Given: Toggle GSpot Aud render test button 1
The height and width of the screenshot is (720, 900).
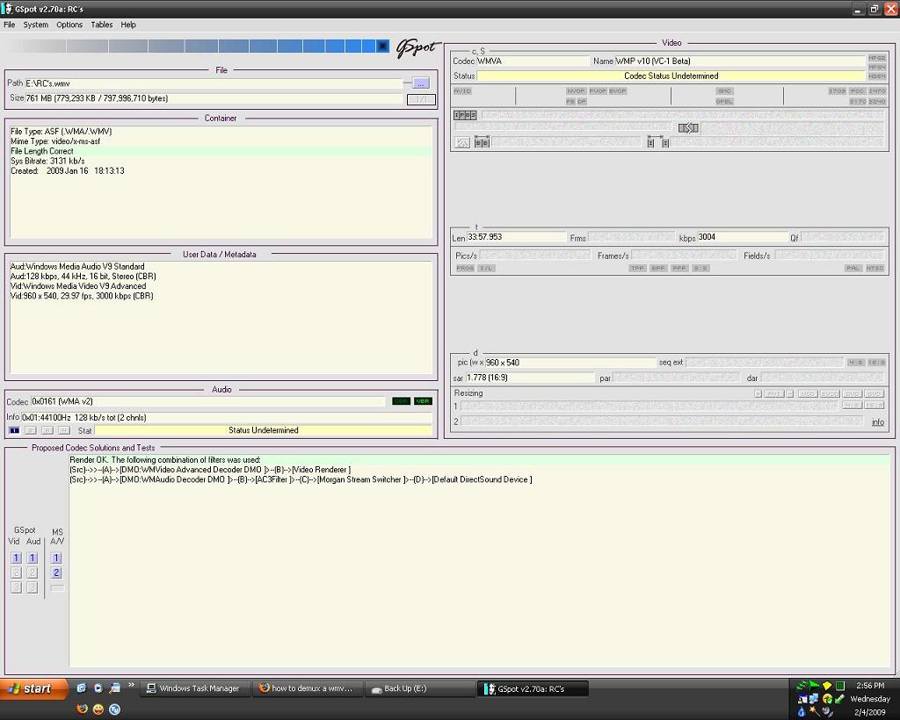Looking at the screenshot, I should pos(33,558).
